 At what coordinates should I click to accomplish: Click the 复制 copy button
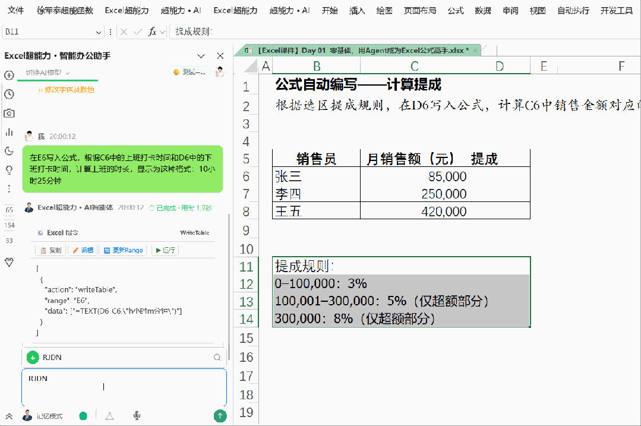50,250
